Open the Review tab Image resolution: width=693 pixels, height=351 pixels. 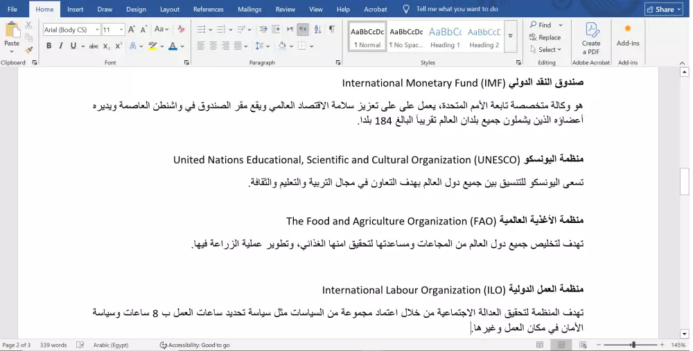tap(286, 9)
